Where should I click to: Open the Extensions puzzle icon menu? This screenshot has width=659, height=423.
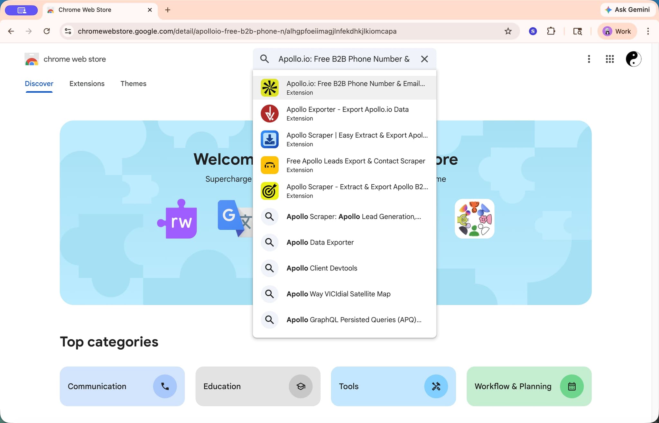pyautogui.click(x=551, y=31)
